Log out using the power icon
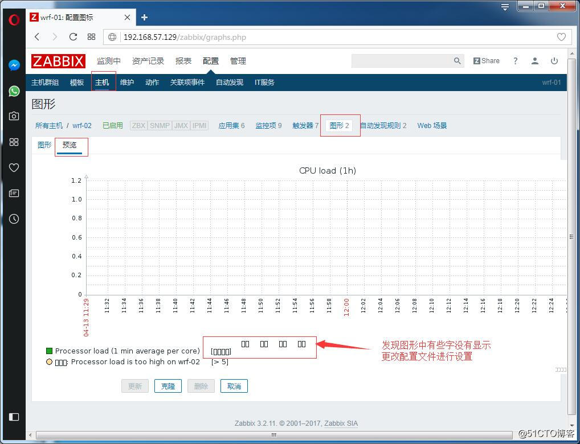580x444 pixels. [x=554, y=61]
